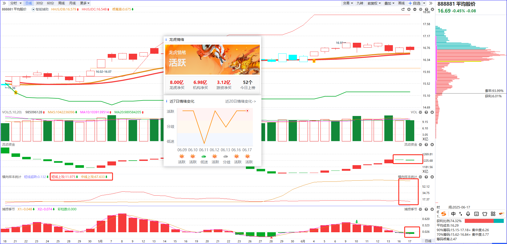Open 横向样本统计 indicator settings gear
Viewport: 507px width, 244px height.
click(x=420, y=177)
